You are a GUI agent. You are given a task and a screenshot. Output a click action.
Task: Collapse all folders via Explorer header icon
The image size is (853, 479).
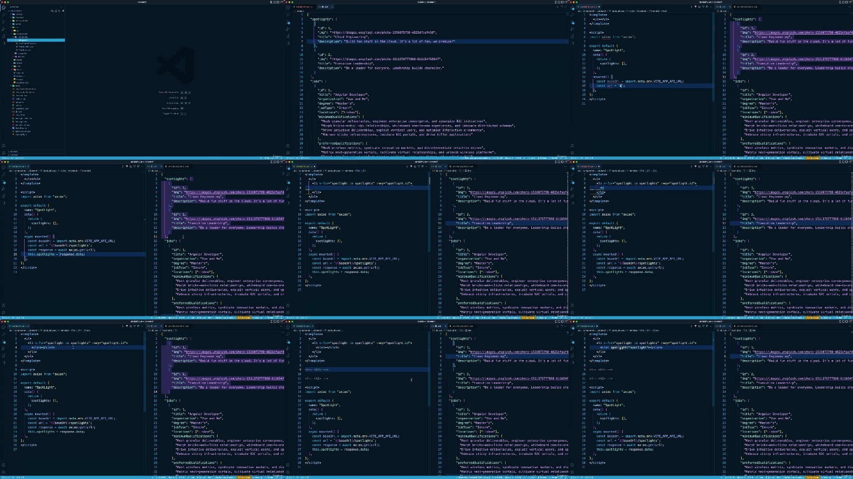[63, 11]
